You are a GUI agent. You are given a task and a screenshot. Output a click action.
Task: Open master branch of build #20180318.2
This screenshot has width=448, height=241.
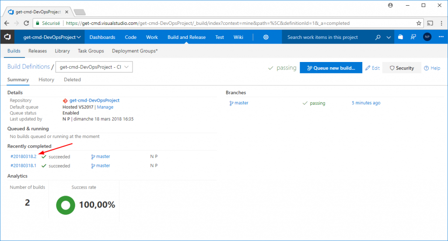tap(101, 157)
